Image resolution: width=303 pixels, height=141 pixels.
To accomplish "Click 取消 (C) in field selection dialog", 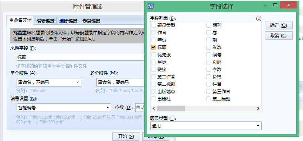I will coord(279,36).
